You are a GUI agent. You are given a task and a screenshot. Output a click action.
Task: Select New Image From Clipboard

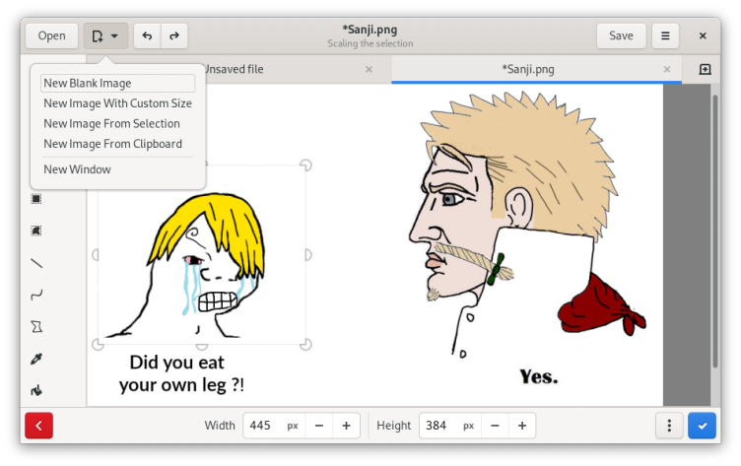coord(112,144)
